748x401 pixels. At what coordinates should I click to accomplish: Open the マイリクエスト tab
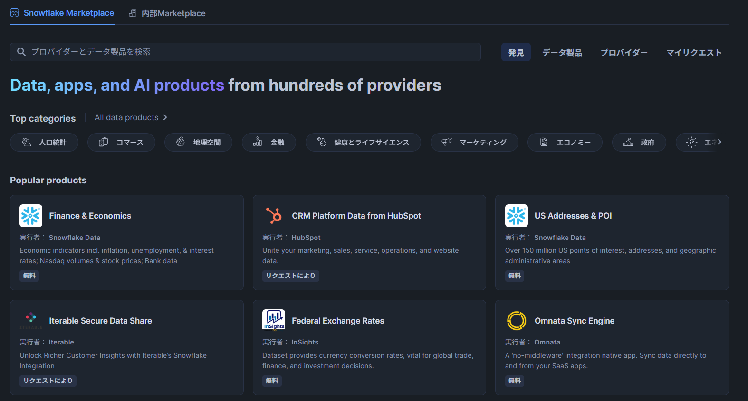pos(694,52)
